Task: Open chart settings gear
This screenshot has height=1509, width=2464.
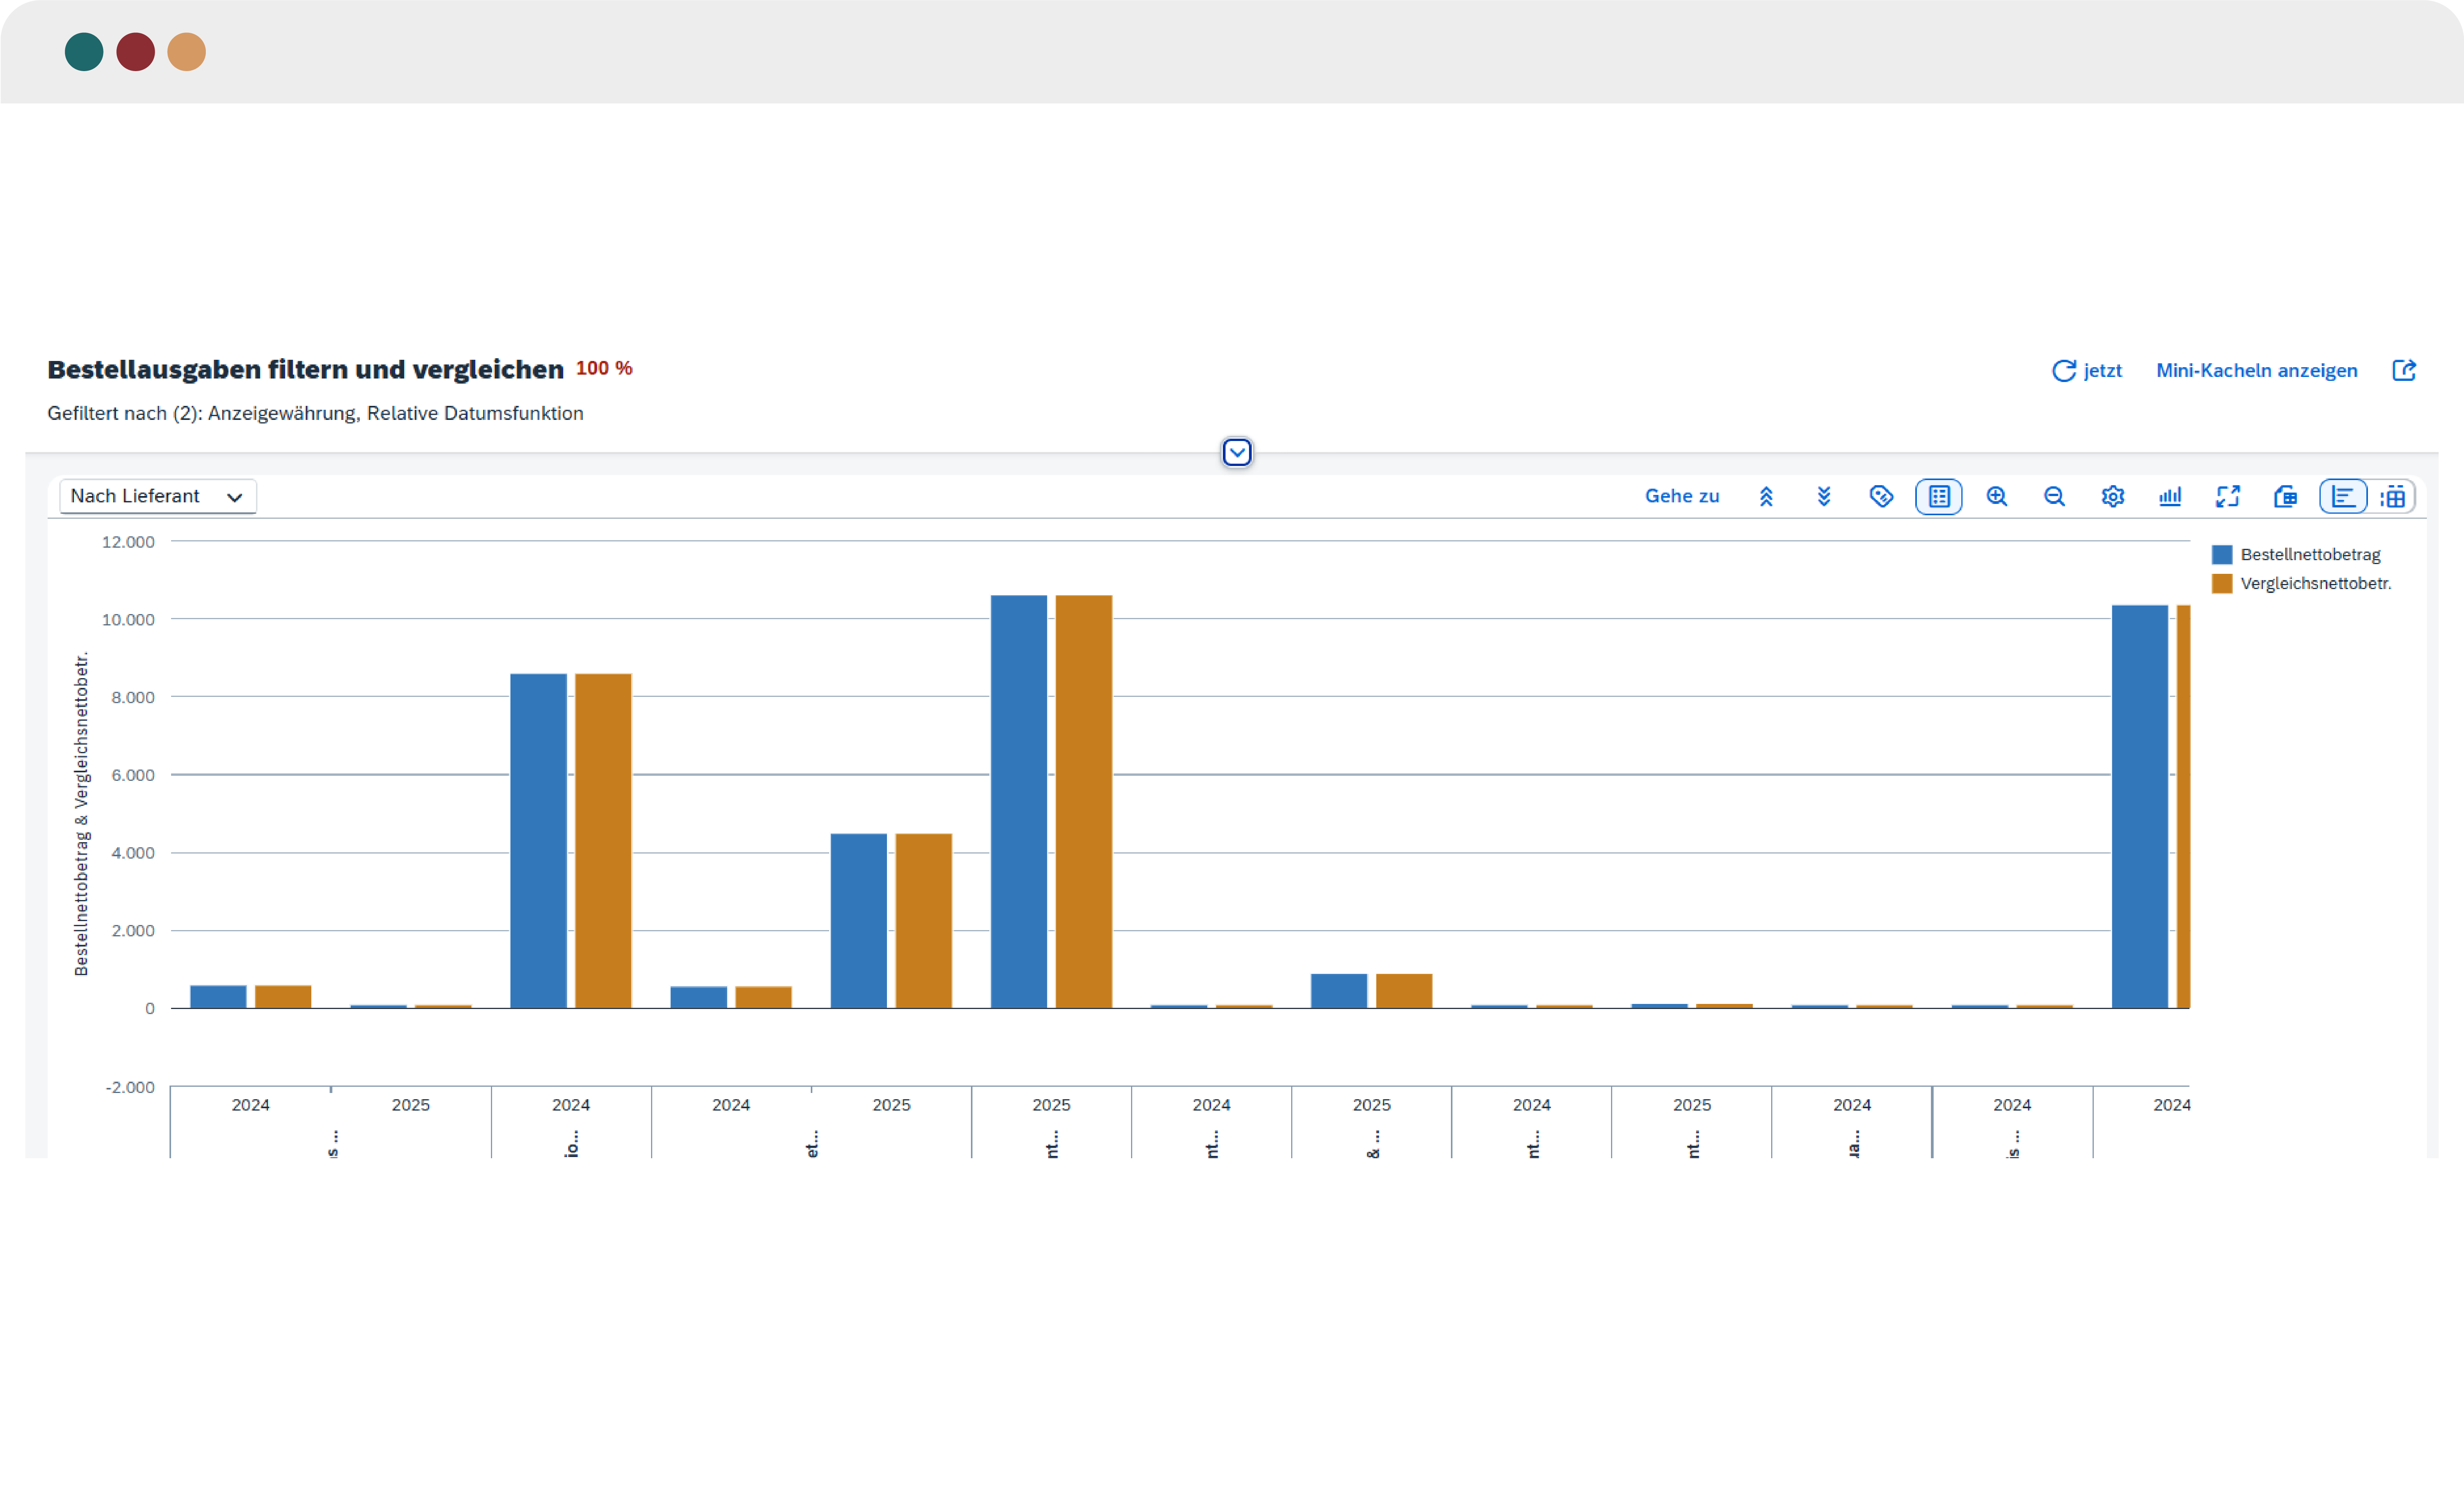Action: click(x=2113, y=496)
